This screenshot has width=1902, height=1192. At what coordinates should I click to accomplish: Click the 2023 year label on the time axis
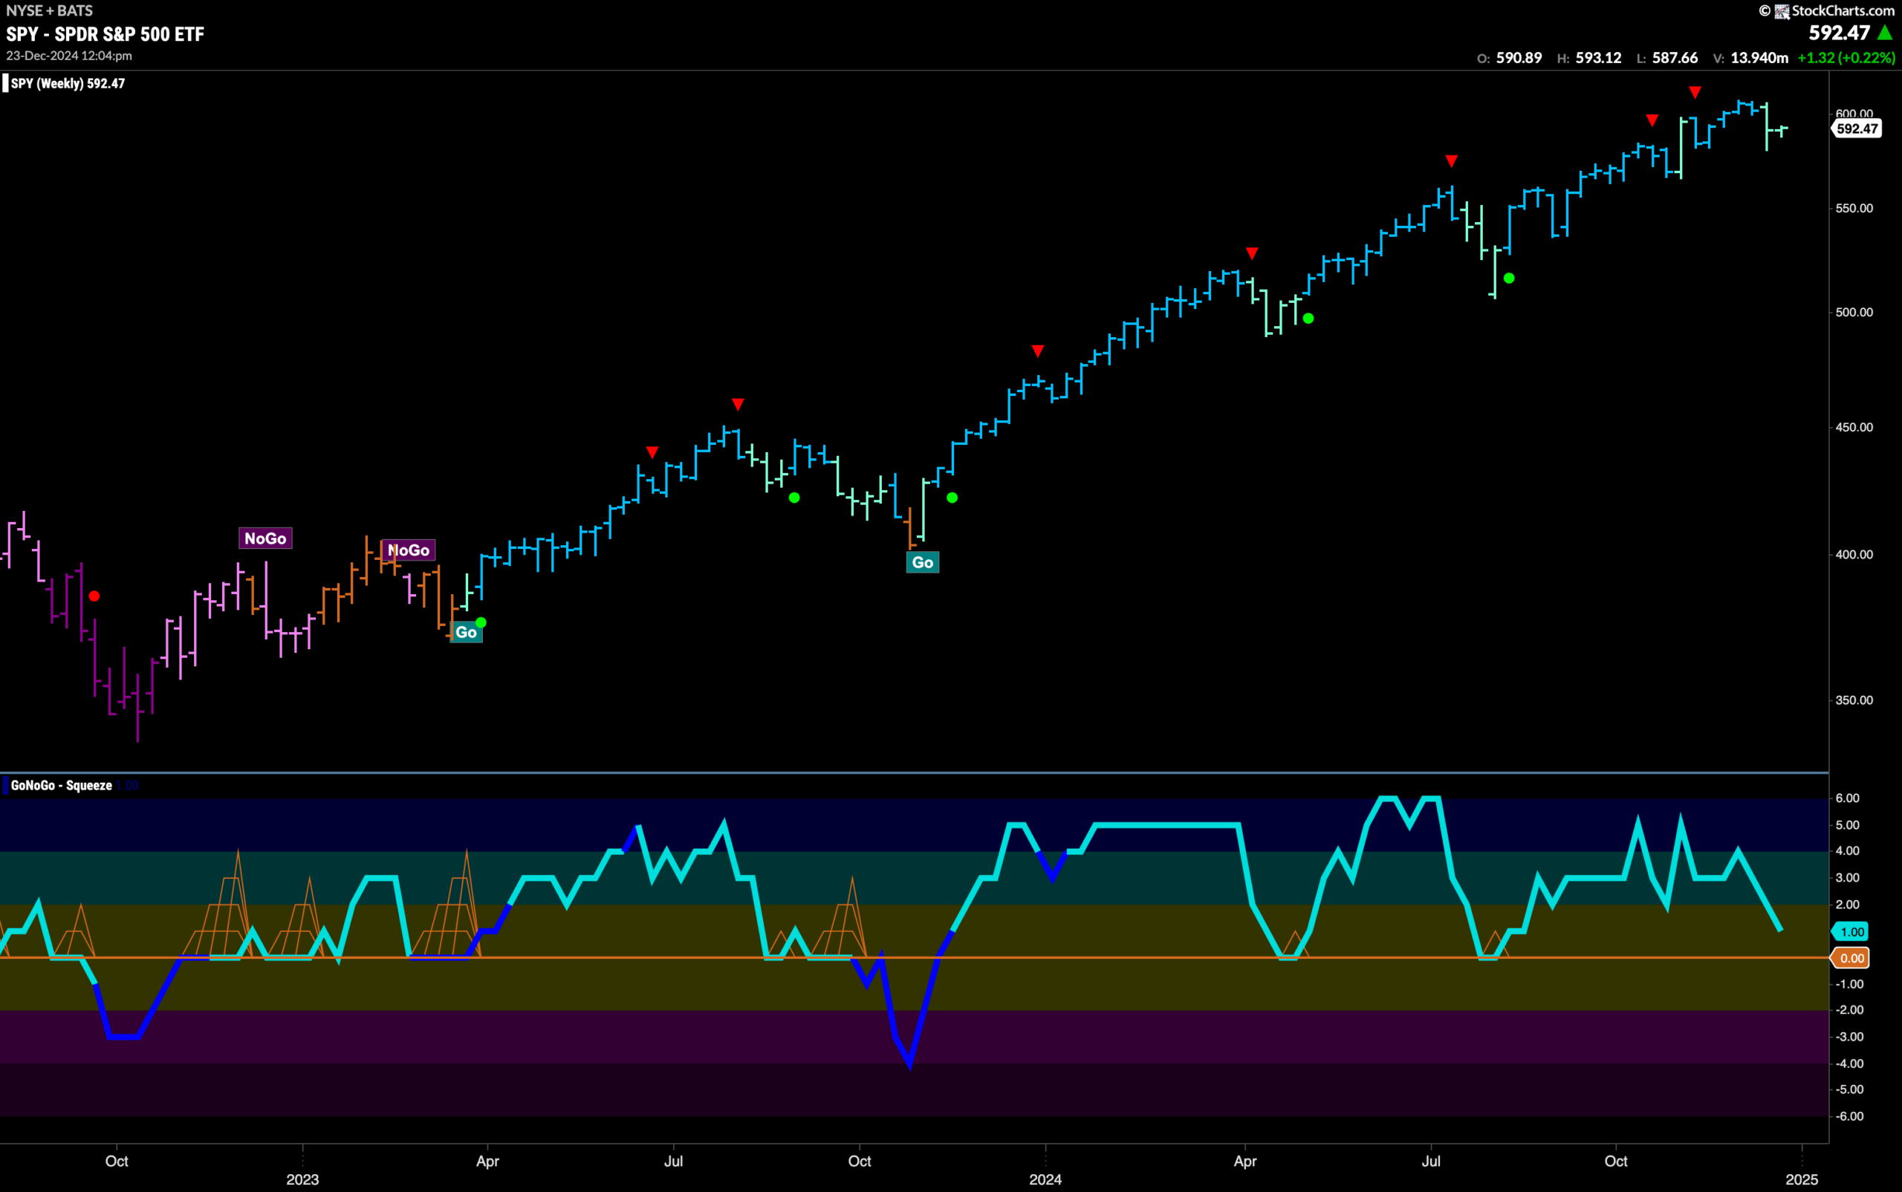point(303,1179)
